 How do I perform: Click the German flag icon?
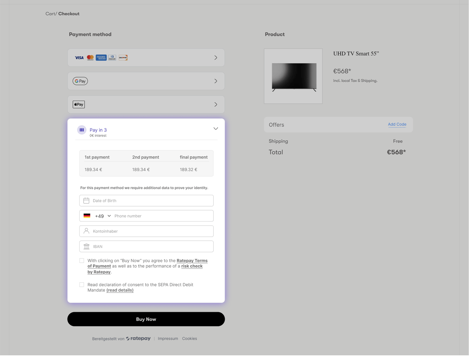(87, 216)
